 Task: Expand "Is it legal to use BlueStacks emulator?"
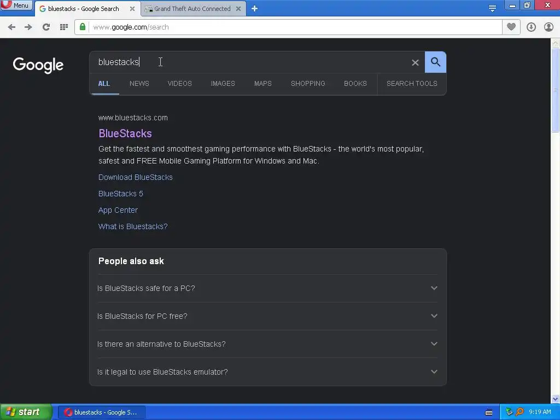(x=267, y=372)
